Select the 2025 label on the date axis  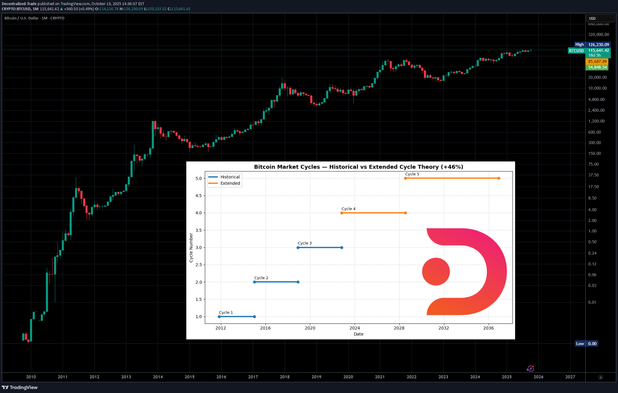pyautogui.click(x=507, y=377)
